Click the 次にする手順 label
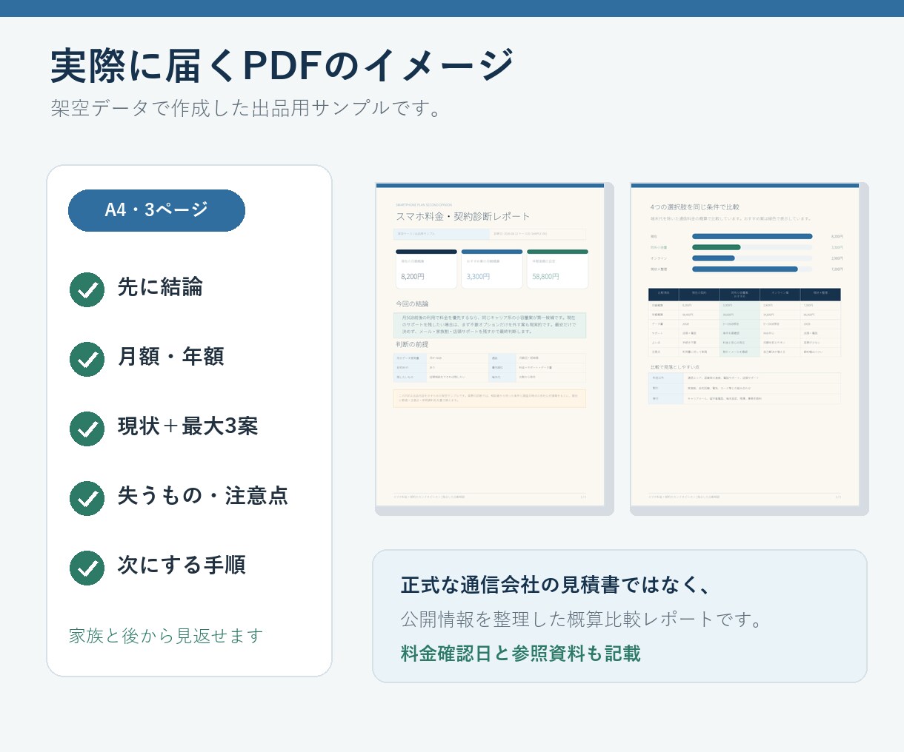Viewport: 904px width, 752px height. point(182,565)
